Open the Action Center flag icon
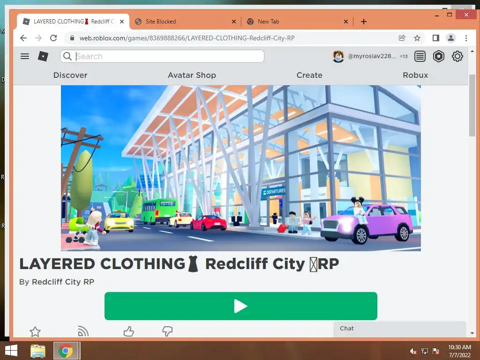480x360 pixels. (x=436, y=351)
